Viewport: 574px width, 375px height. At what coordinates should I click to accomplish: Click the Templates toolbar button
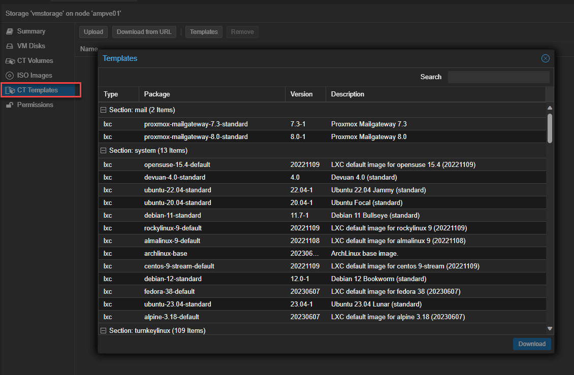click(x=203, y=31)
